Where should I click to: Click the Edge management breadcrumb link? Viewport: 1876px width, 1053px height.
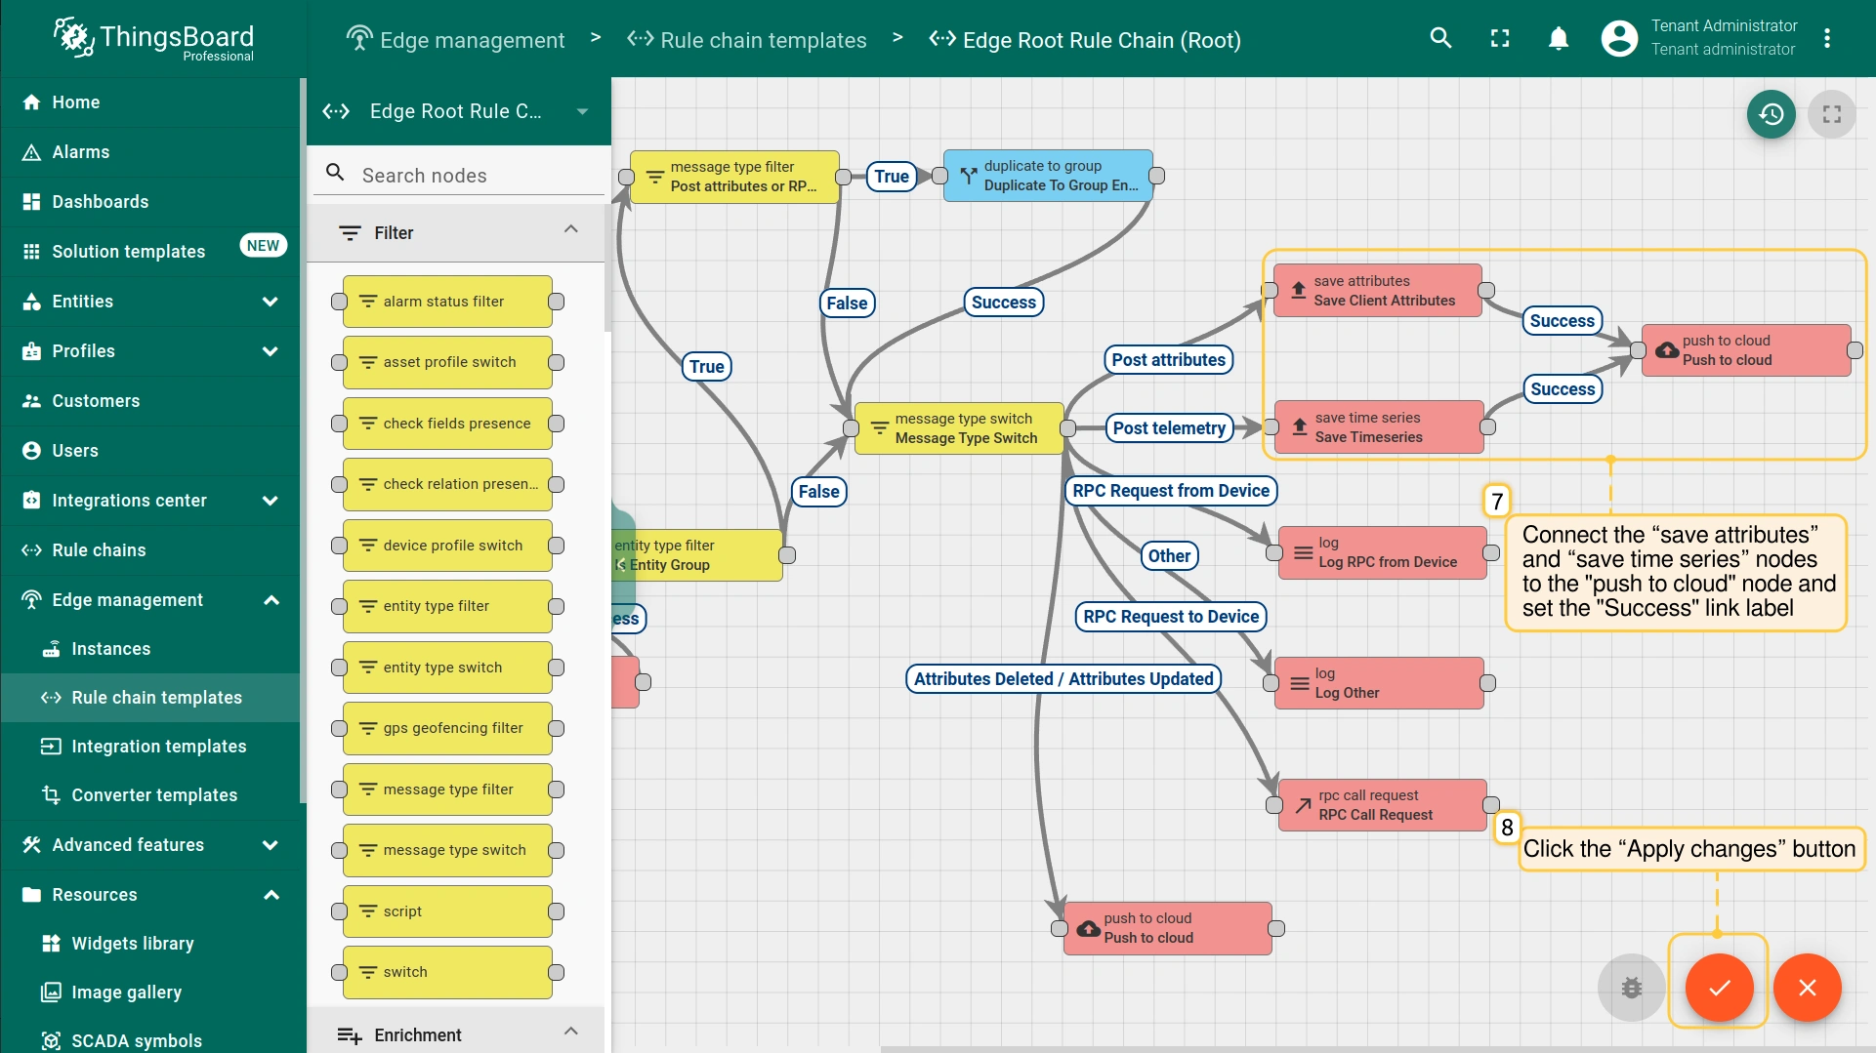(472, 40)
